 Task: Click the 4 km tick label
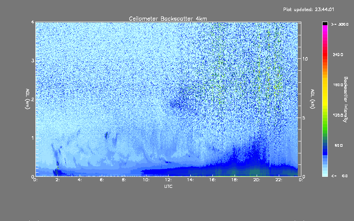[32, 22]
